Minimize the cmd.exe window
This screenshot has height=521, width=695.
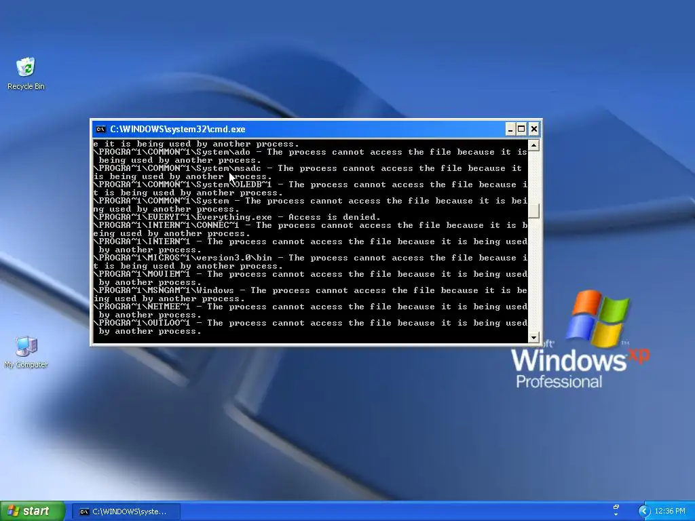click(x=510, y=129)
